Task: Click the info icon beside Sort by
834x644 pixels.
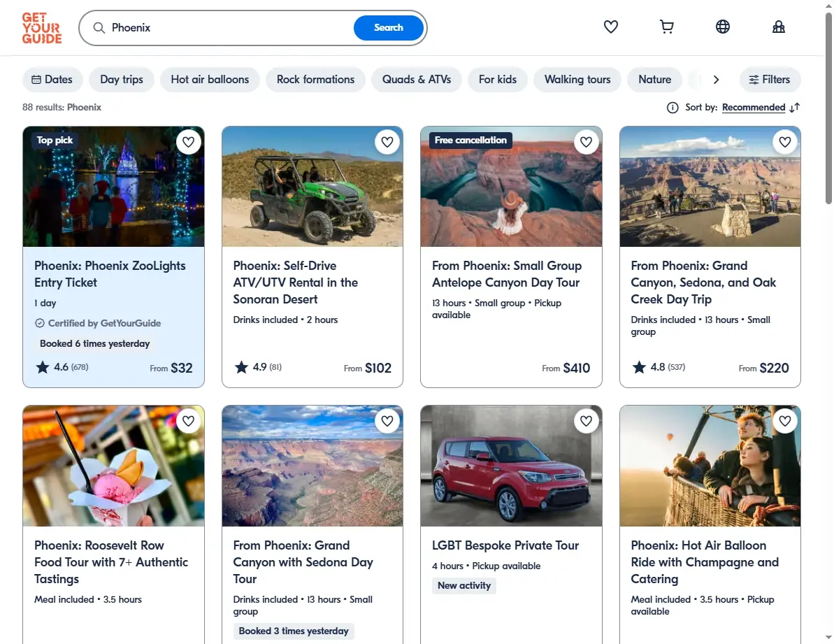Action: (x=673, y=108)
